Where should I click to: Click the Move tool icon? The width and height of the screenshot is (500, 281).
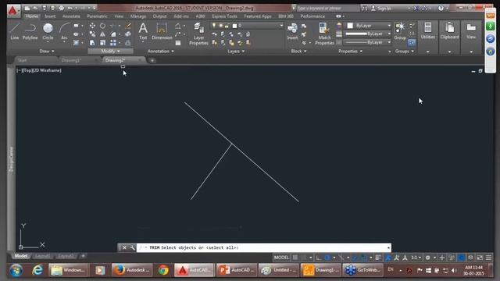[92, 26]
